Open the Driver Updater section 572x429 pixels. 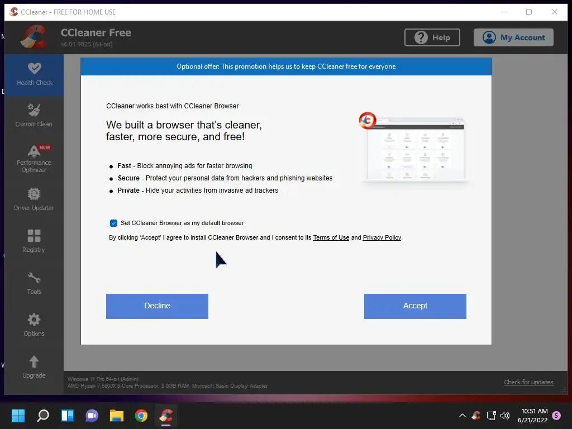click(34, 199)
